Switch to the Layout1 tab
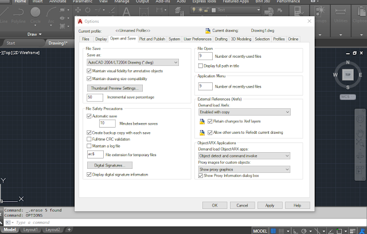 (30, 229)
